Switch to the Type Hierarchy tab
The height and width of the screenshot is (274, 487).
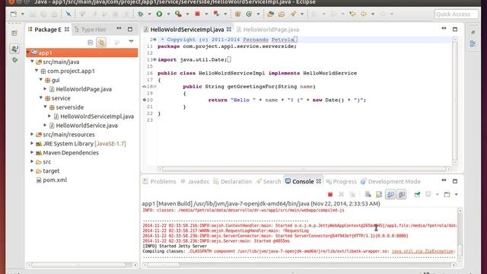(91, 30)
